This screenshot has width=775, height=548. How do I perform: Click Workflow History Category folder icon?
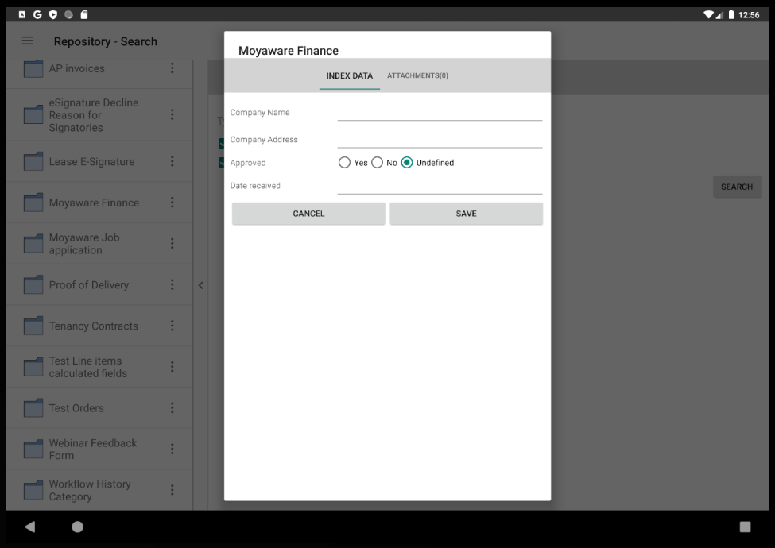pos(33,490)
